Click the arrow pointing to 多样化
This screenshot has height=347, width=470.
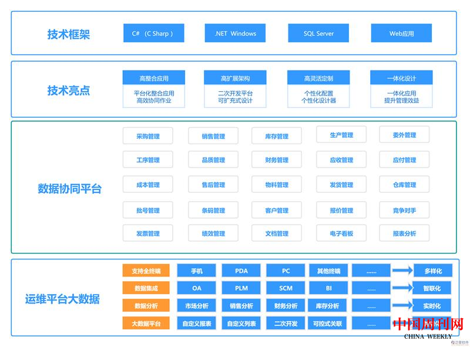[x=402, y=271]
